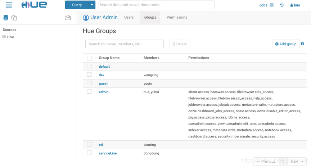Open the admin group link
The height and width of the screenshot is (167, 311).
[x=104, y=92]
